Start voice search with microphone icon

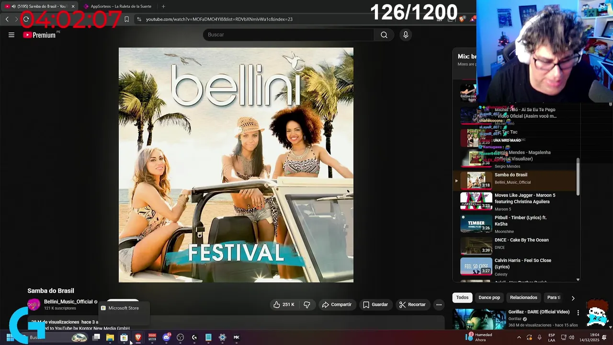(x=406, y=34)
